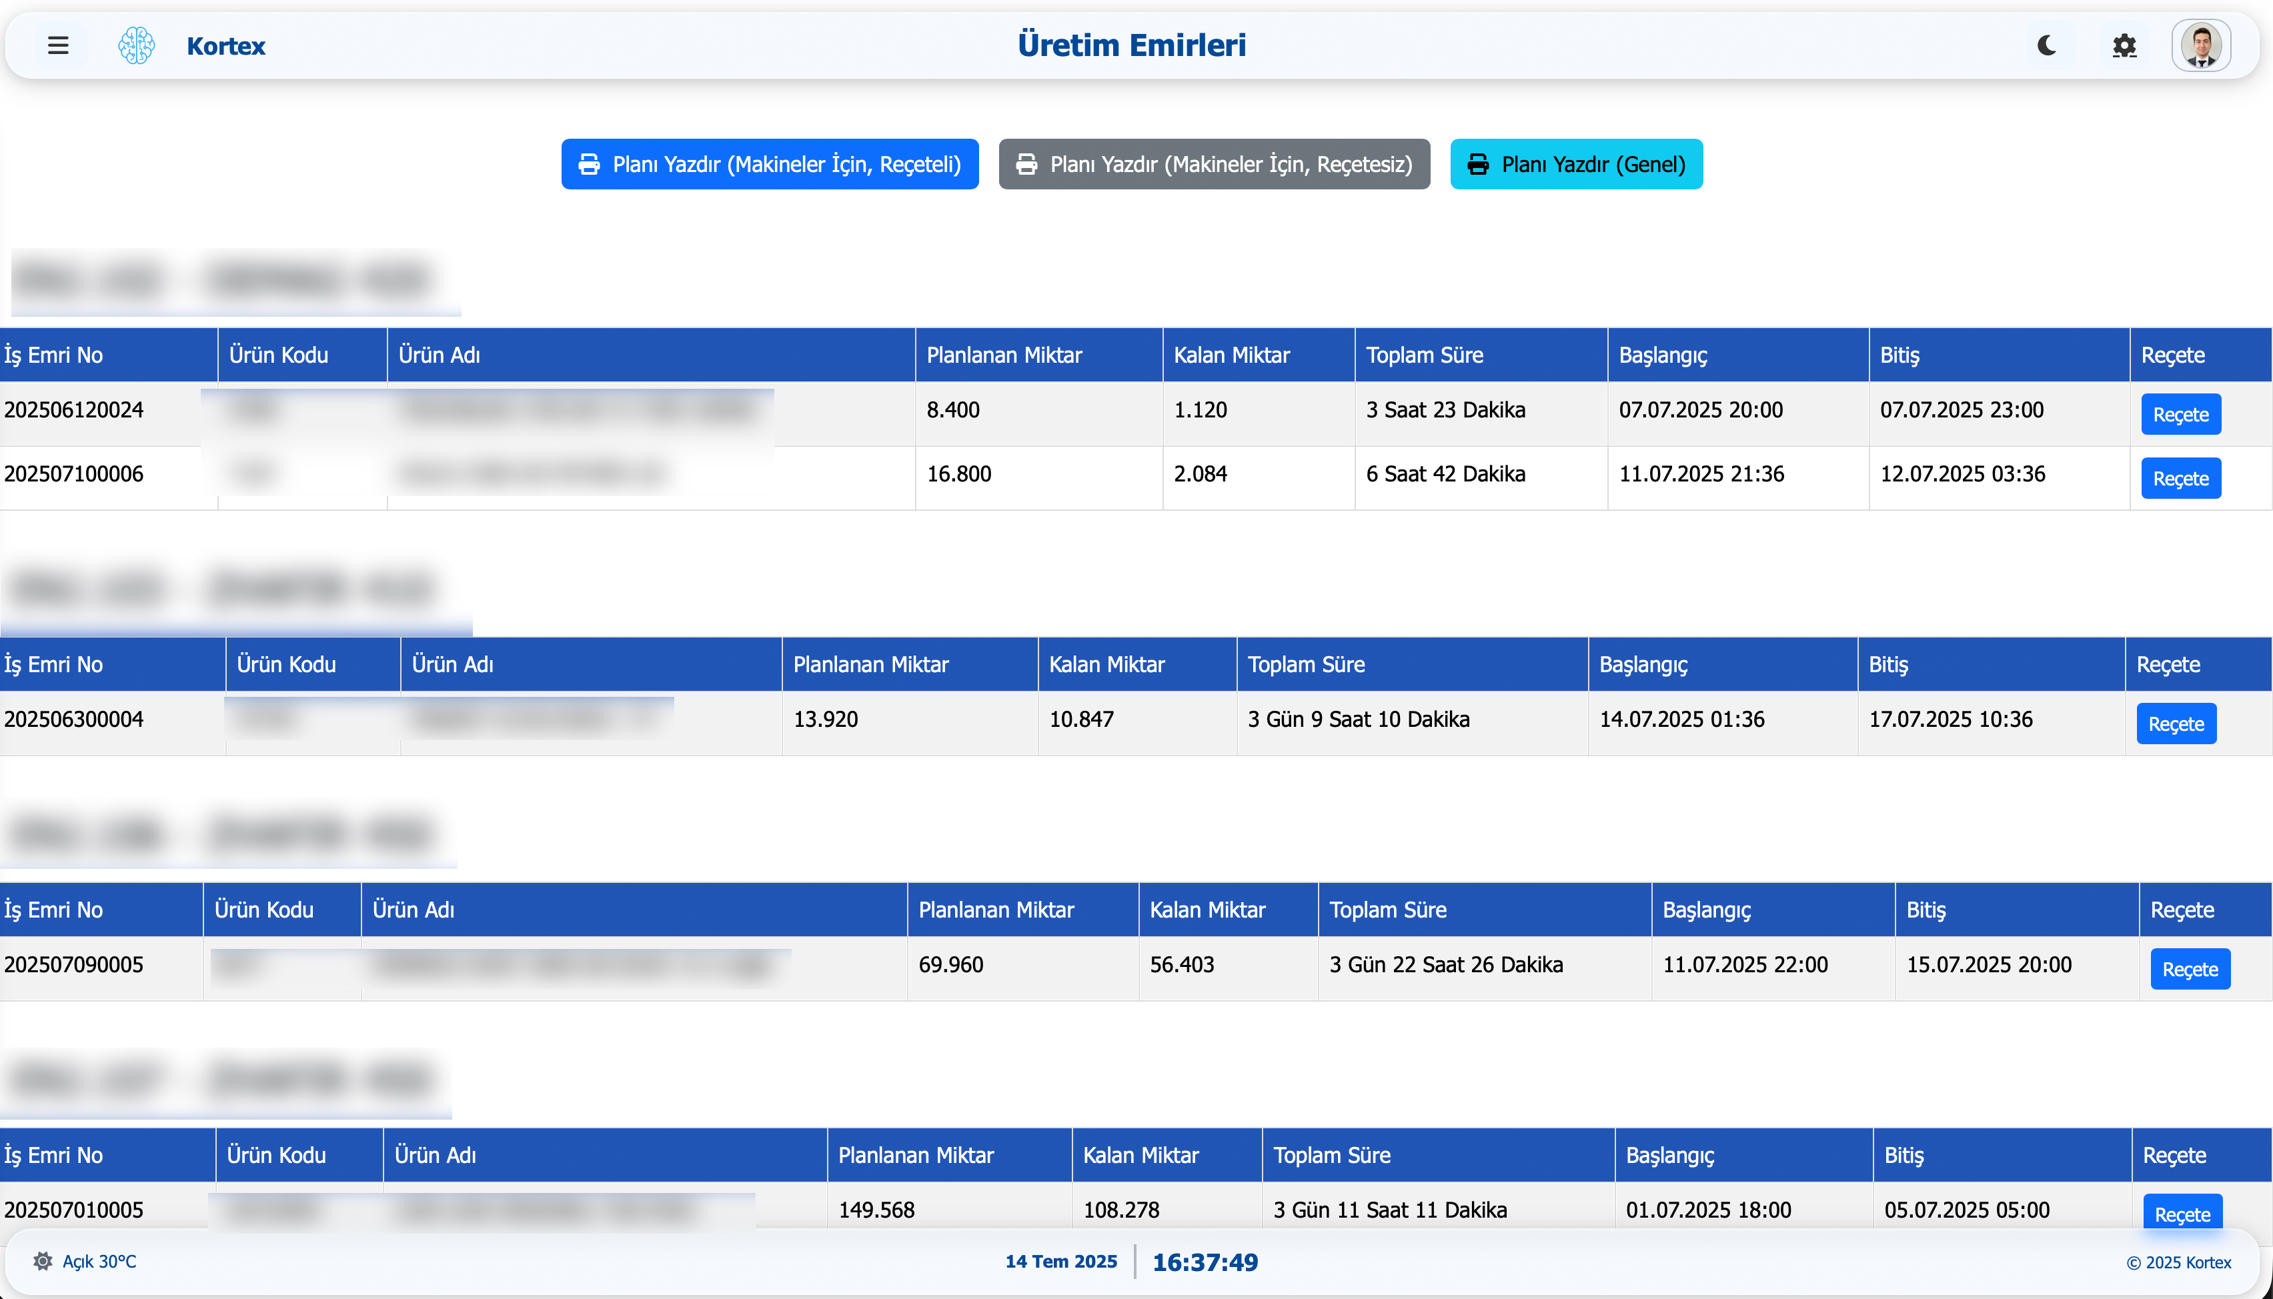This screenshot has height=1299, width=2273.
Task: Click the Kortex brand name link
Action: pos(225,45)
